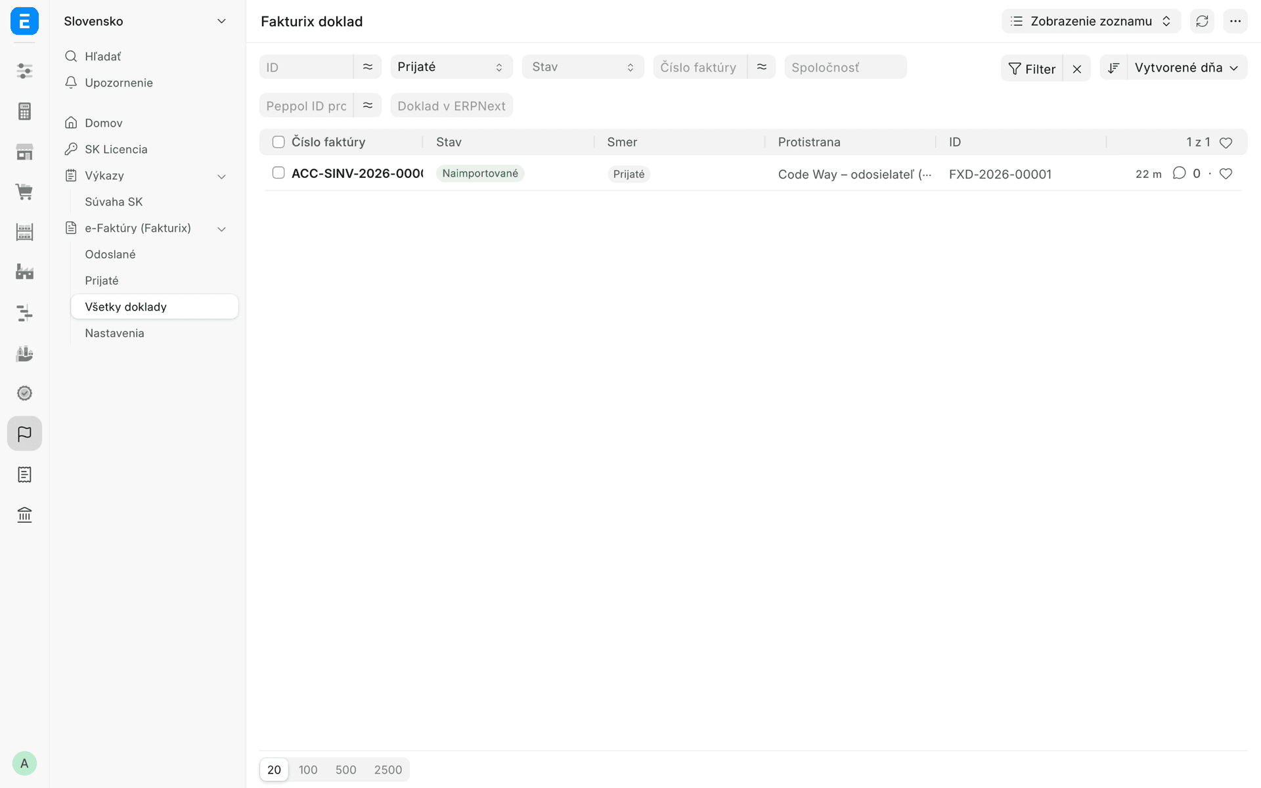Open the Prijaté direction filter dropdown
The image size is (1261, 788).
[x=451, y=67]
